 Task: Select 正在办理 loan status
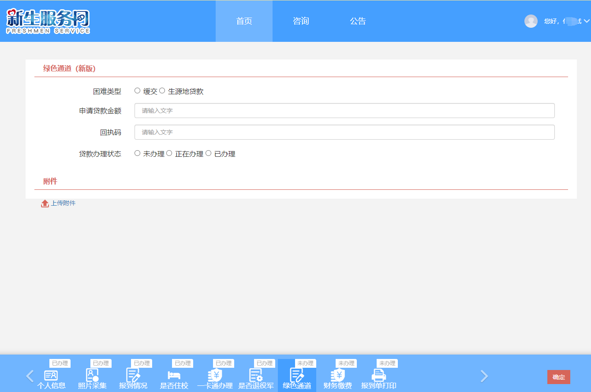[169, 153]
